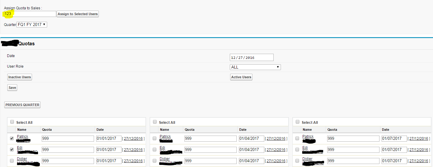Image resolution: width=433 pixels, height=167 pixels.
Task: Click the Inactive Users button
Action: point(20,77)
